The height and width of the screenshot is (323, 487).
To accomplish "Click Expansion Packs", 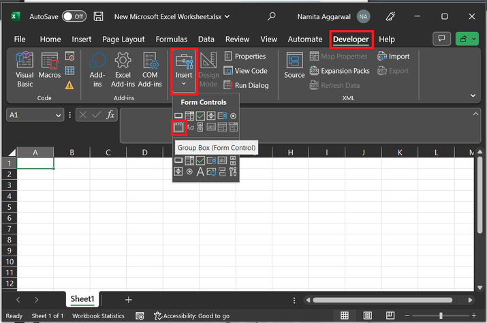I will point(339,71).
